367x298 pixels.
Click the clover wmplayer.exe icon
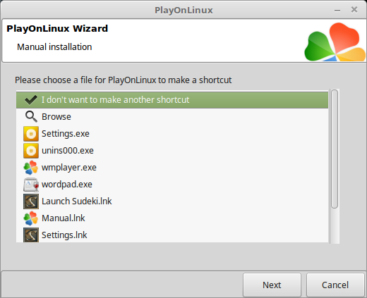coord(31,168)
